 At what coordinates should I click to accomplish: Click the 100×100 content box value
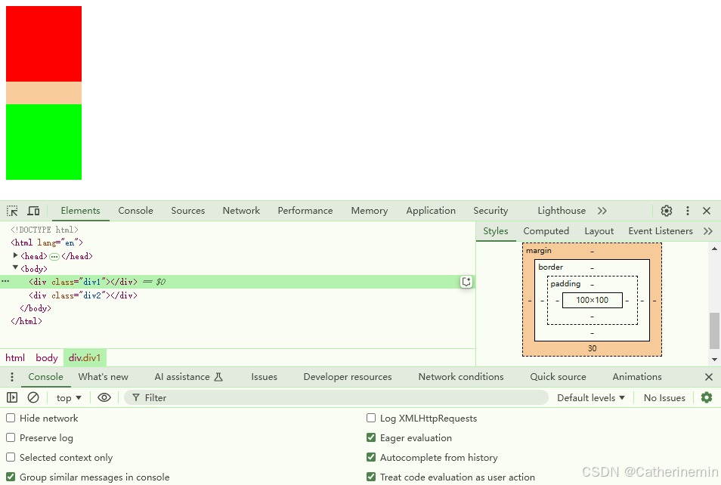click(x=593, y=300)
